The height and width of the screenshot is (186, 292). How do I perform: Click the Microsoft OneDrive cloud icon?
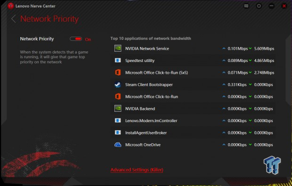tap(118, 145)
